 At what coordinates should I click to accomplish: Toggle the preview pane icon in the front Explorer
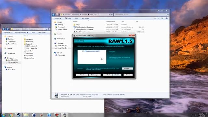click(x=162, y=18)
